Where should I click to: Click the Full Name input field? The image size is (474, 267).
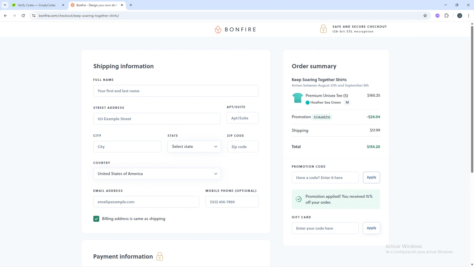pos(176,91)
